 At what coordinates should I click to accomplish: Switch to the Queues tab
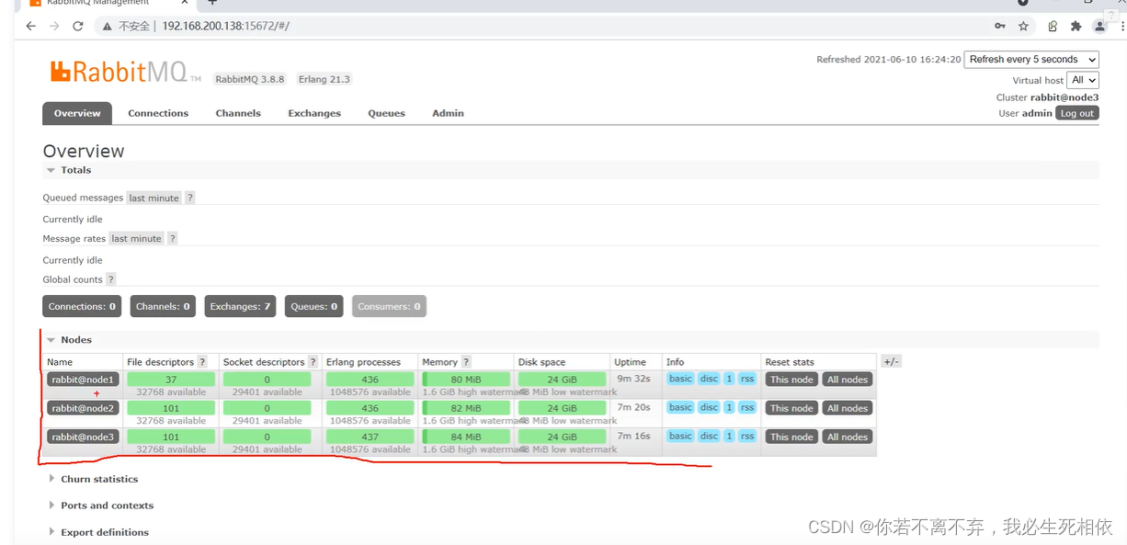point(386,113)
